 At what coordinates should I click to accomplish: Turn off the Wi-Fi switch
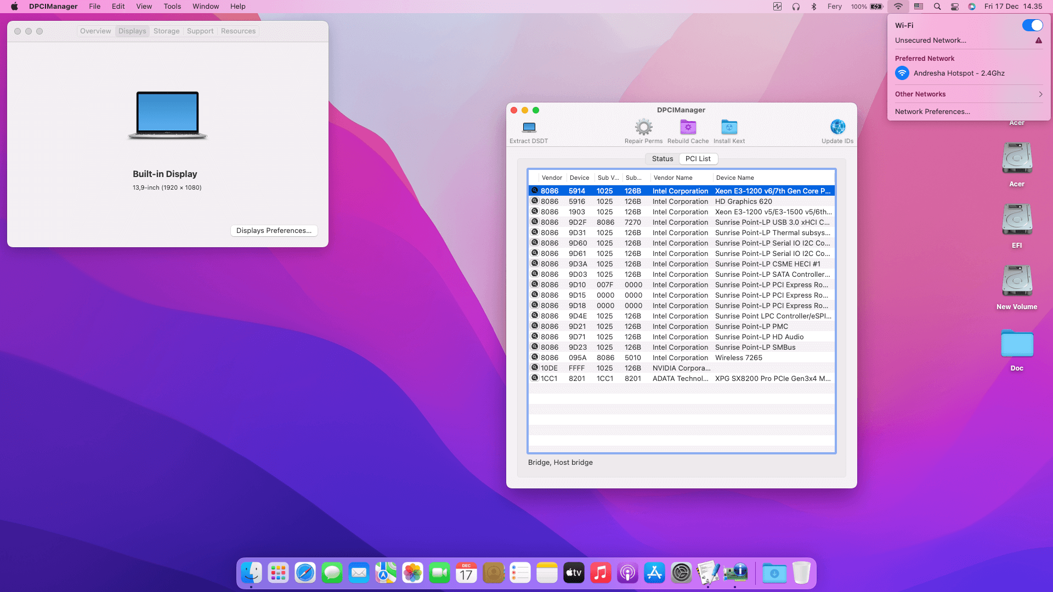[x=1032, y=25]
